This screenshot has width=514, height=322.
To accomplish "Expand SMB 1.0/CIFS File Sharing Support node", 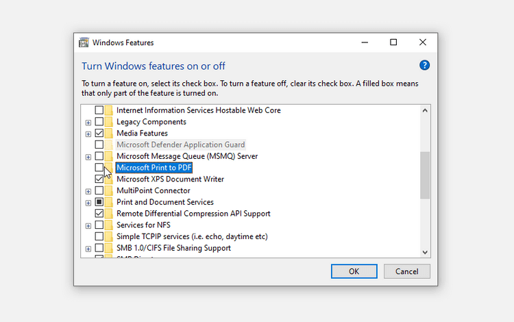I will (x=88, y=248).
